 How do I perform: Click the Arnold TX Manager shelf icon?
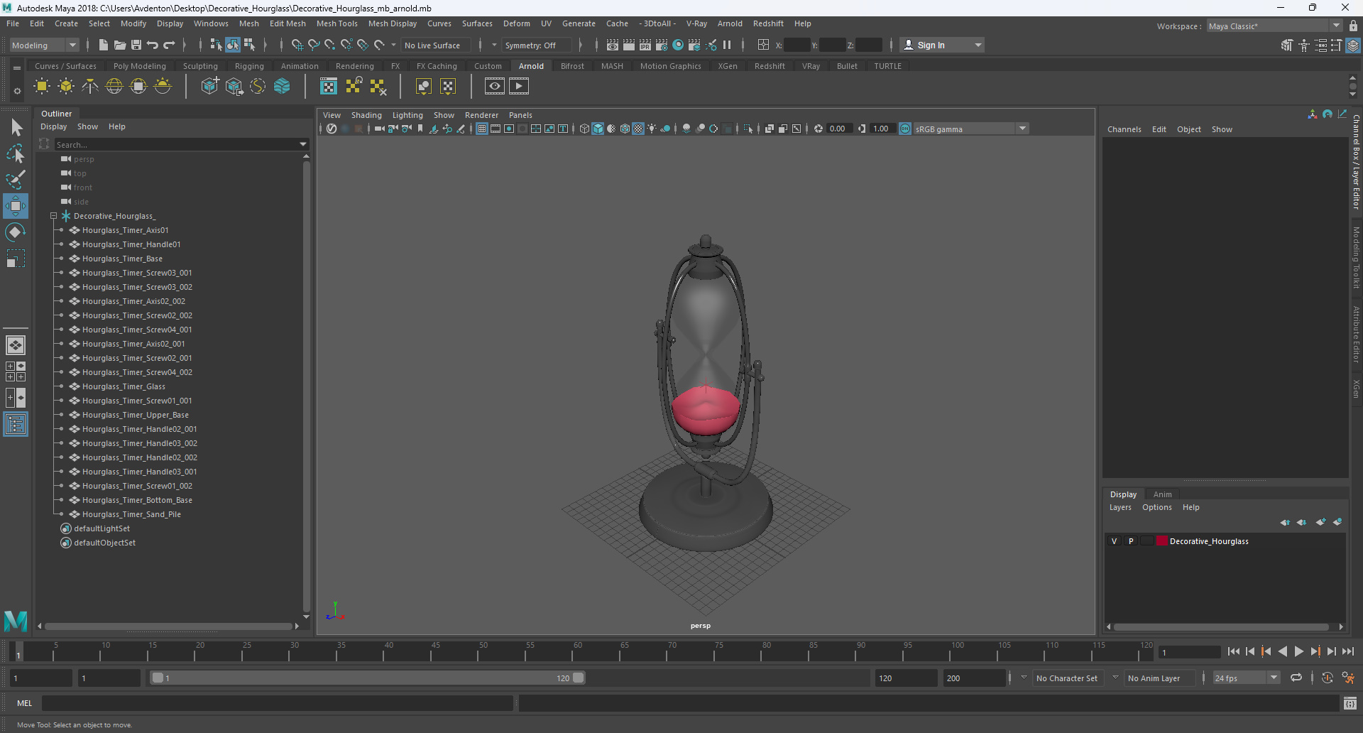329,87
